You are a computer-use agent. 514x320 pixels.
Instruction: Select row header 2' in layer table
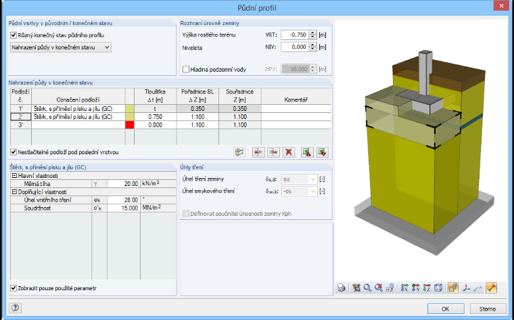pyautogui.click(x=21, y=117)
